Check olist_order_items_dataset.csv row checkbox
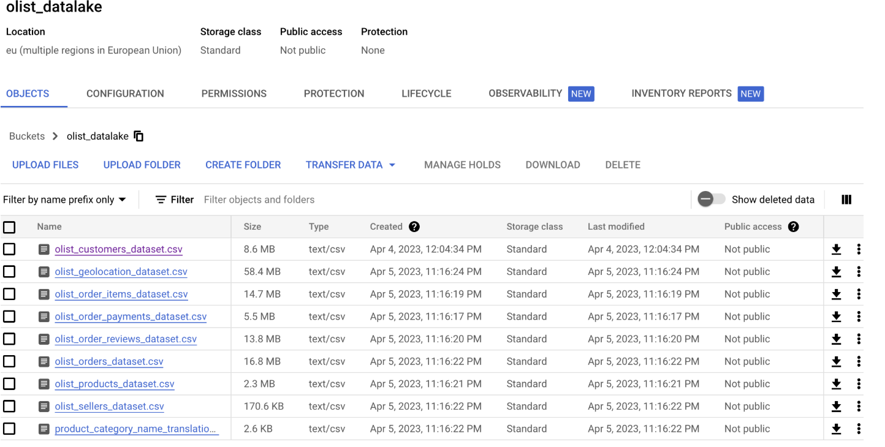This screenshot has width=885, height=447. pos(9,294)
